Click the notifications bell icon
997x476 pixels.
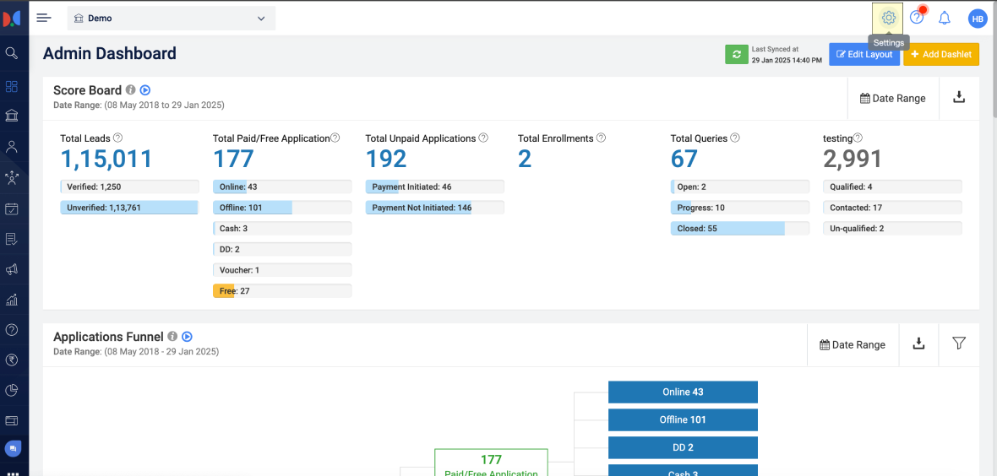pos(945,18)
